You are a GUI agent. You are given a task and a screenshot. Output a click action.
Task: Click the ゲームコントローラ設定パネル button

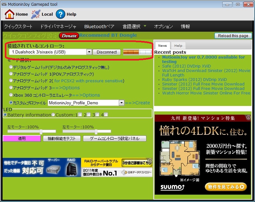pyautogui.click(x=115, y=139)
